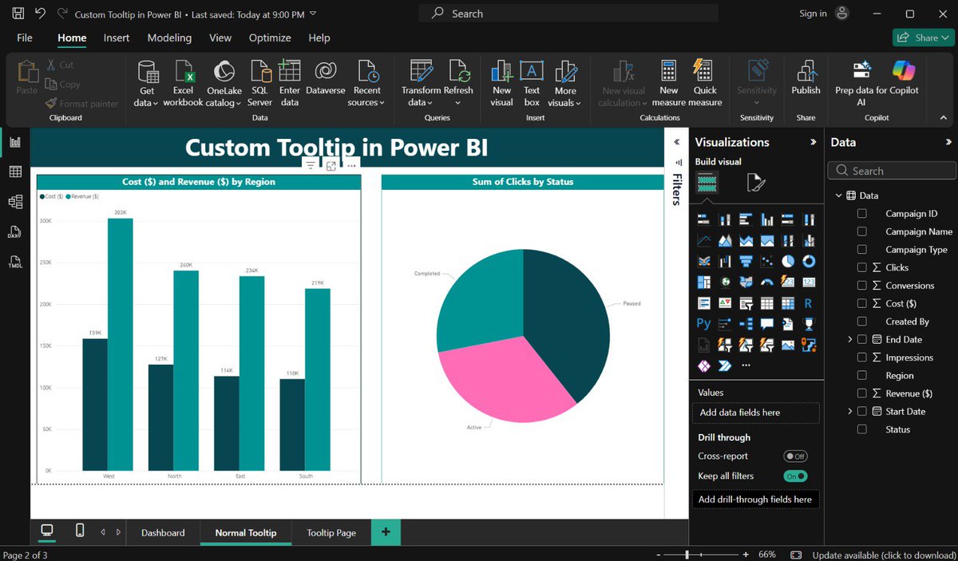Screen dimensions: 958x561
Task: Click the Enter data icon
Action: coord(289,84)
